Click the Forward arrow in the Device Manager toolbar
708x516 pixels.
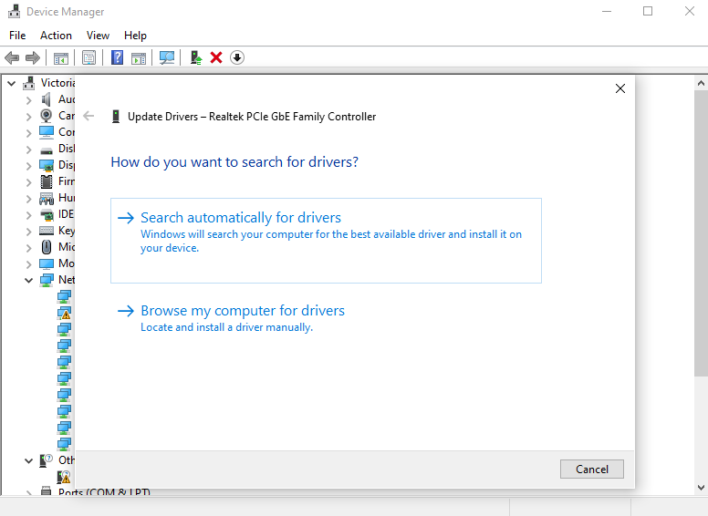[33, 57]
